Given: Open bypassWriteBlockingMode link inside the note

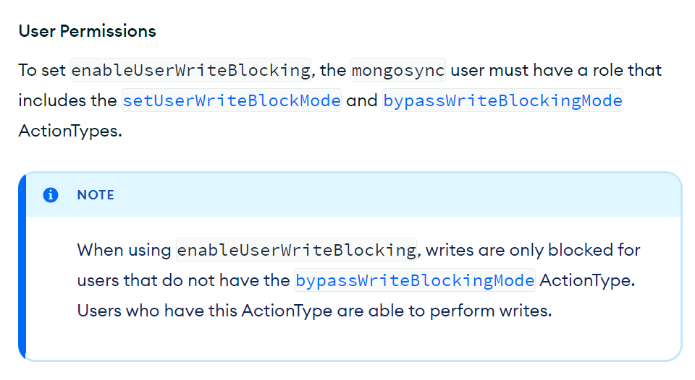Looking at the screenshot, I should click(x=415, y=280).
